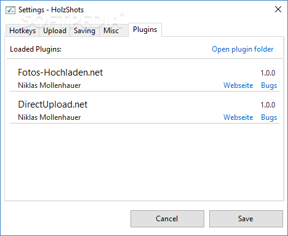Switch to the Hotkeys tab
This screenshot has width=288, height=236.
click(x=22, y=31)
